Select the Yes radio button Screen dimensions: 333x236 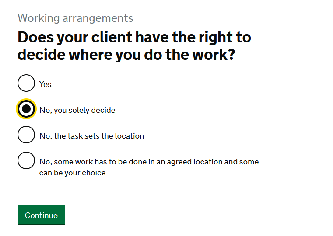[26, 83]
